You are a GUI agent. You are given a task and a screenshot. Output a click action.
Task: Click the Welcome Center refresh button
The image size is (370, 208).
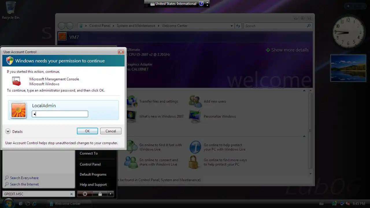pyautogui.click(x=238, y=26)
